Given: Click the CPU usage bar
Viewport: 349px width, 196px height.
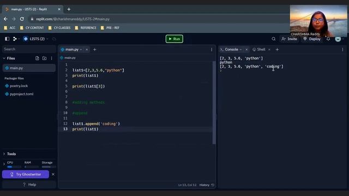Looking at the screenshot, I should 14,167.
